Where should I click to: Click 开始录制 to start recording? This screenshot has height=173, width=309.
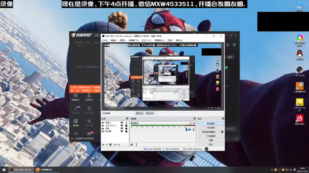211,128
